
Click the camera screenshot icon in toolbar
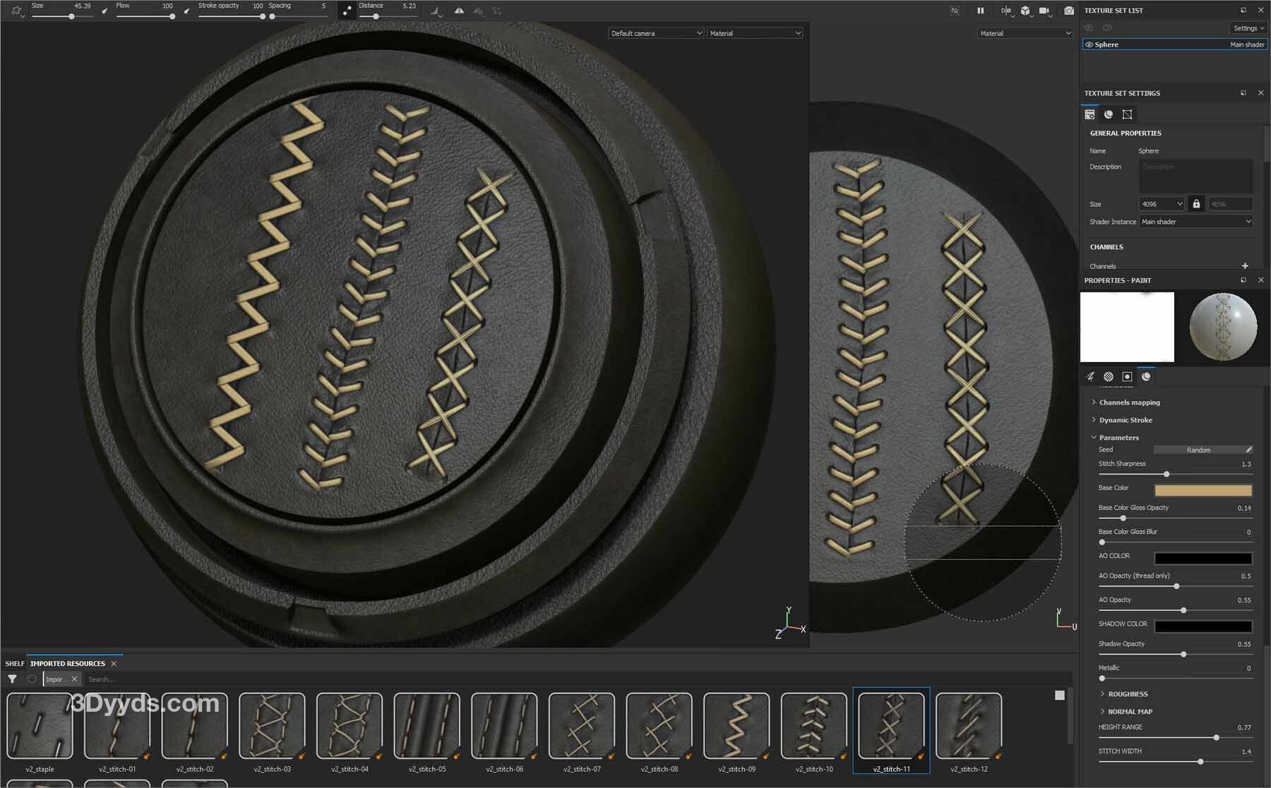click(1069, 11)
